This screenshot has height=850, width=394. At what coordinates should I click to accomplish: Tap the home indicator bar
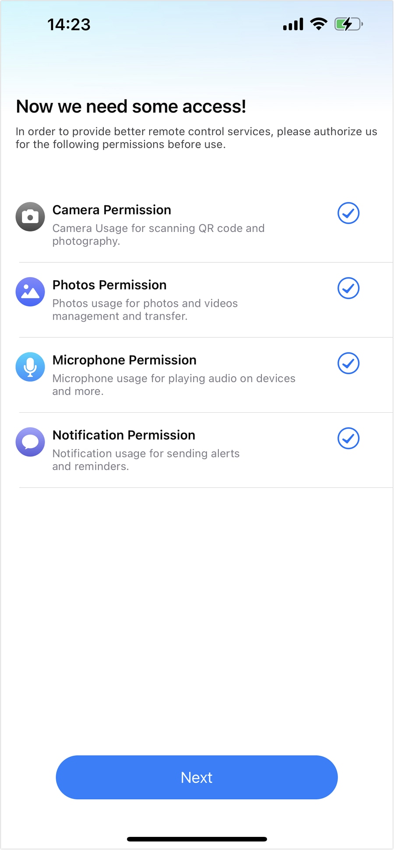(197, 839)
